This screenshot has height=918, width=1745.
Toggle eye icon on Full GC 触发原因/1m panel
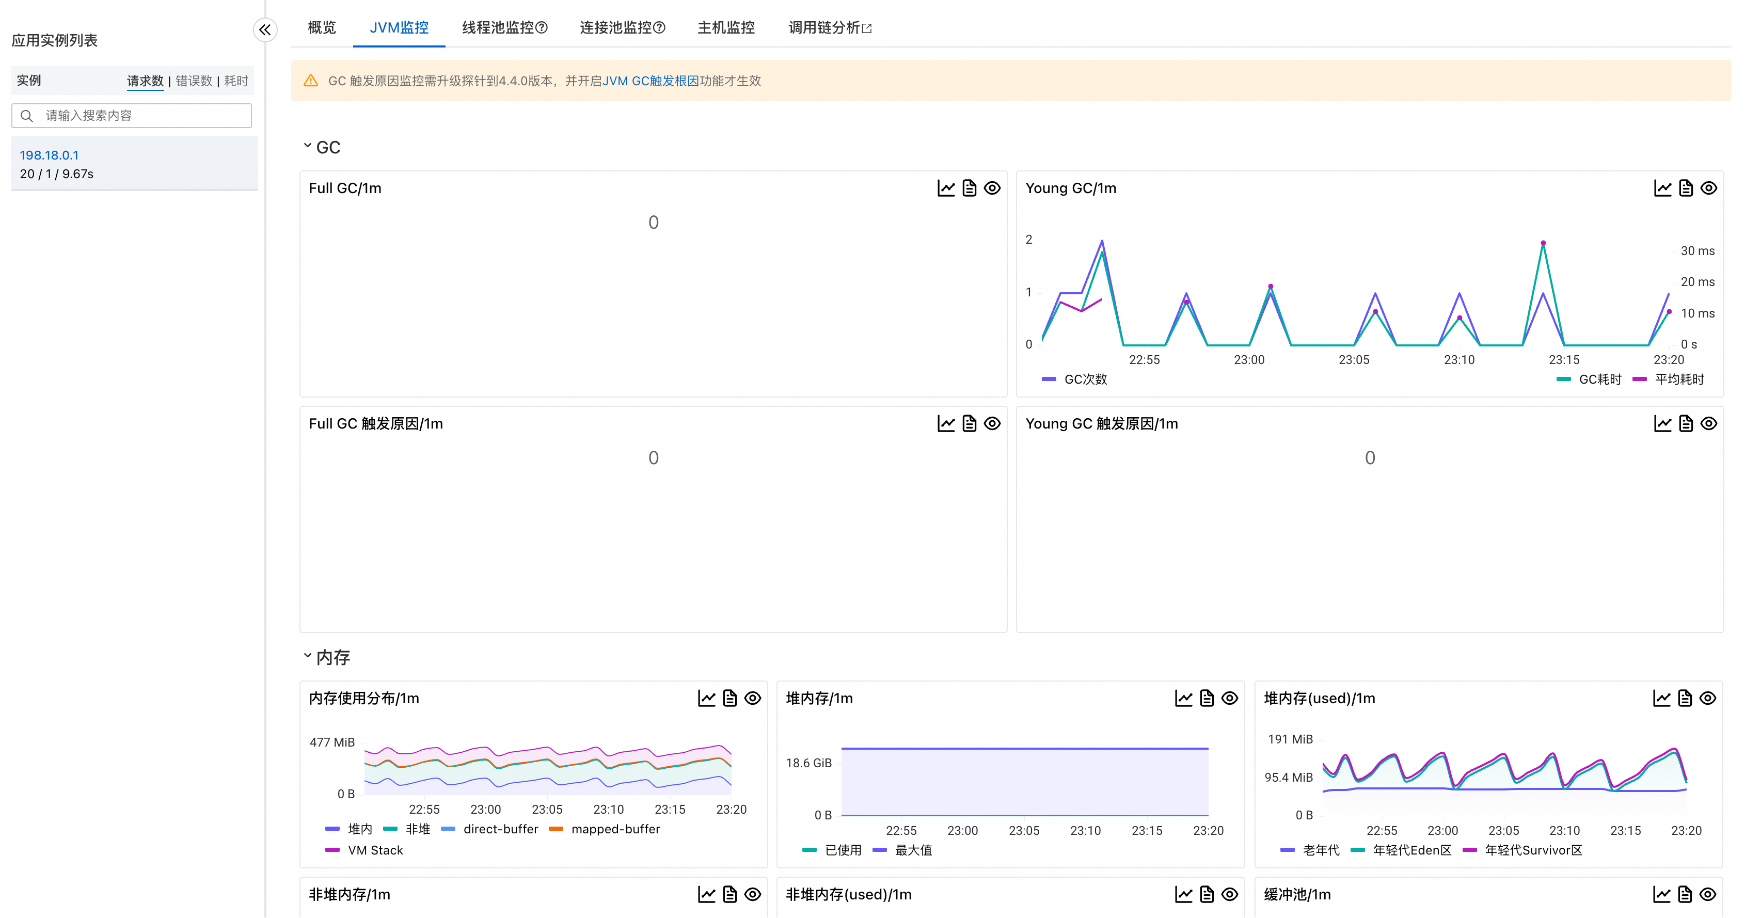[x=992, y=424]
